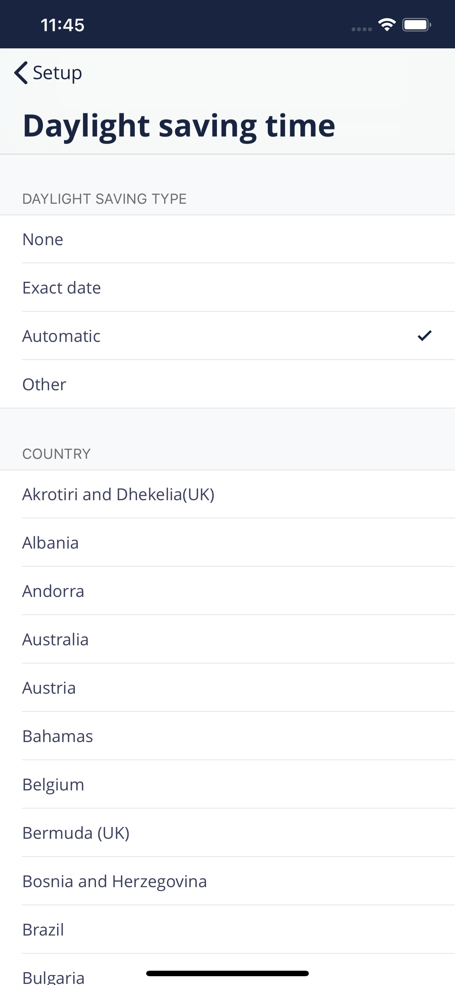Tap the Wi-Fi status icon
Viewport: 455px width, 985px height.
(x=386, y=25)
